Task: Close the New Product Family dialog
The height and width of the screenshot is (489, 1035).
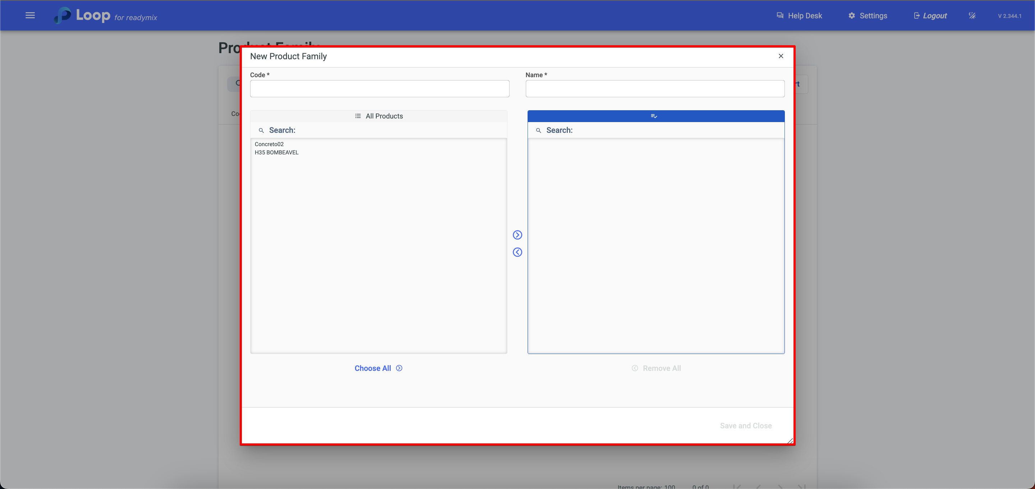Action: point(781,56)
